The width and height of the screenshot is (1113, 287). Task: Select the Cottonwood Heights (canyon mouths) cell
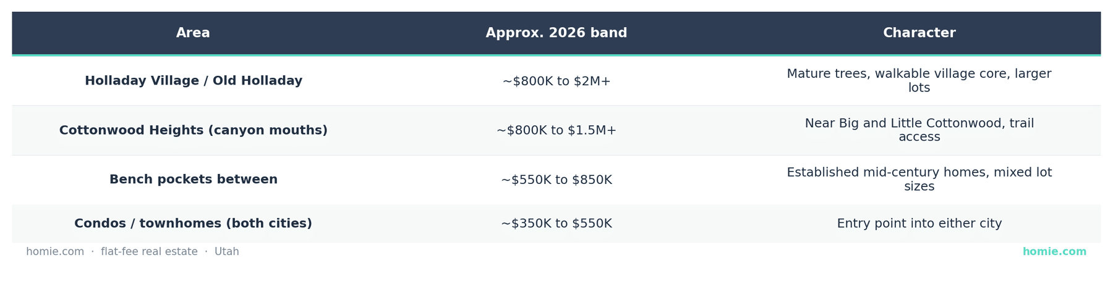tap(194, 130)
